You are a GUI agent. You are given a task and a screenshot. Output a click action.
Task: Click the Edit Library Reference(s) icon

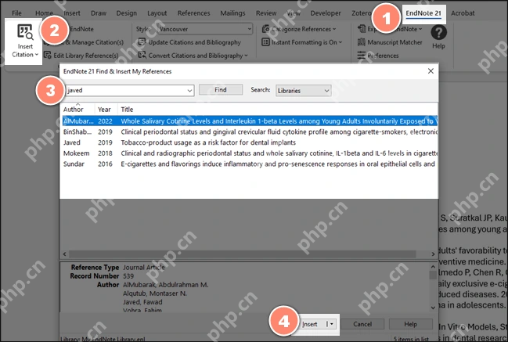pos(48,56)
